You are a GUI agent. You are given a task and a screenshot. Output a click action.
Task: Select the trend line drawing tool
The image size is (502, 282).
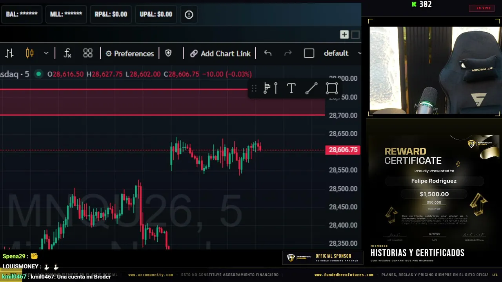point(311,89)
